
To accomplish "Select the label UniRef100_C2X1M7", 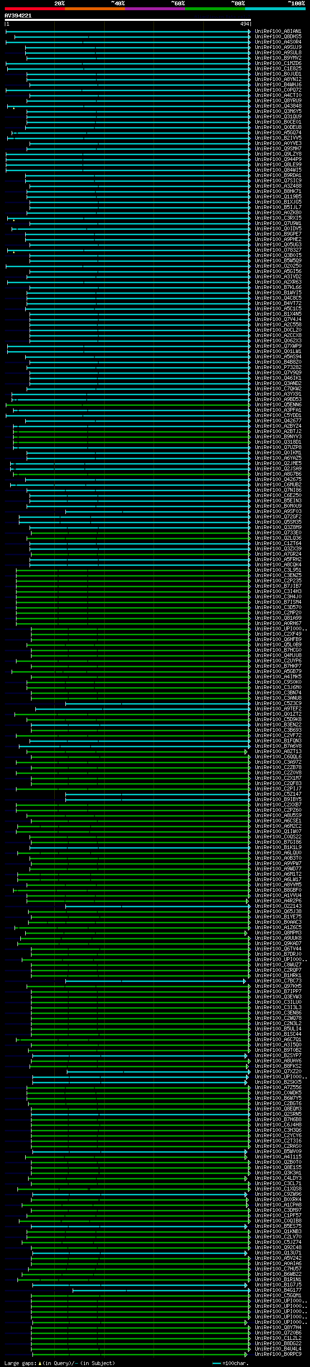I will click(x=278, y=778).
